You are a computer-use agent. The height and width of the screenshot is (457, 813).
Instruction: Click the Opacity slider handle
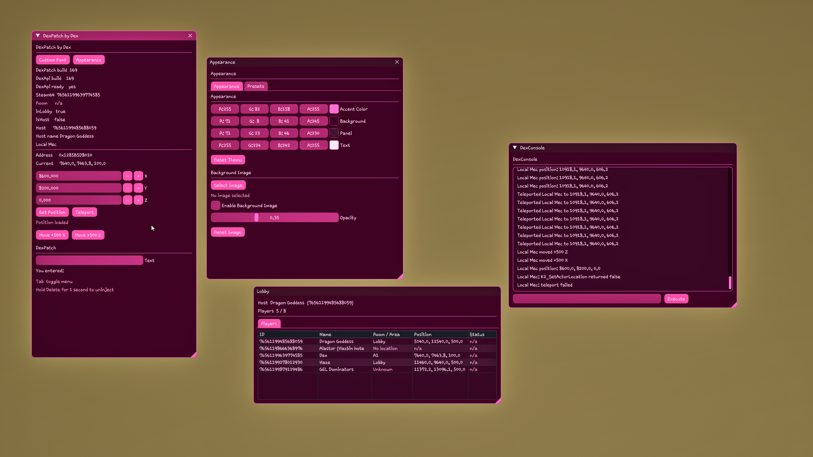pyautogui.click(x=256, y=218)
